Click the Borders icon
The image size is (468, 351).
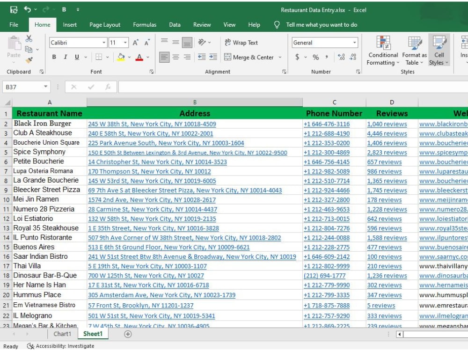pyautogui.click(x=99, y=57)
